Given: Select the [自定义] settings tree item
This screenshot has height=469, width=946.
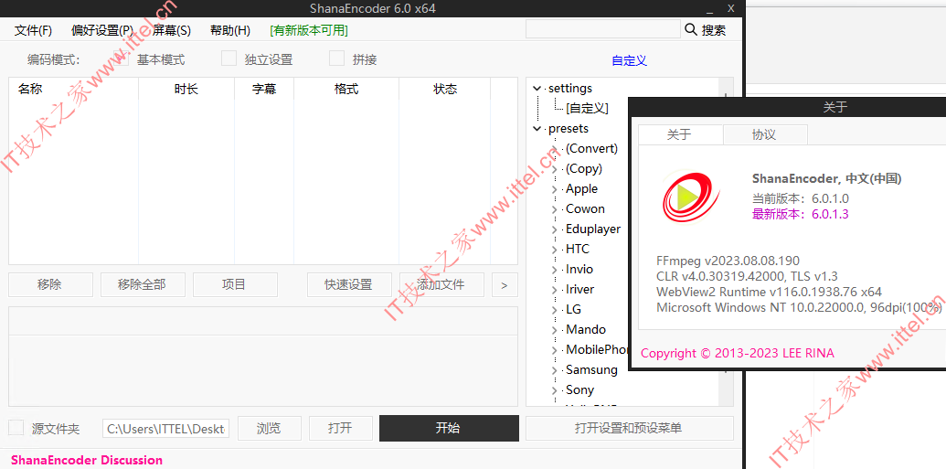Looking at the screenshot, I should [587, 109].
